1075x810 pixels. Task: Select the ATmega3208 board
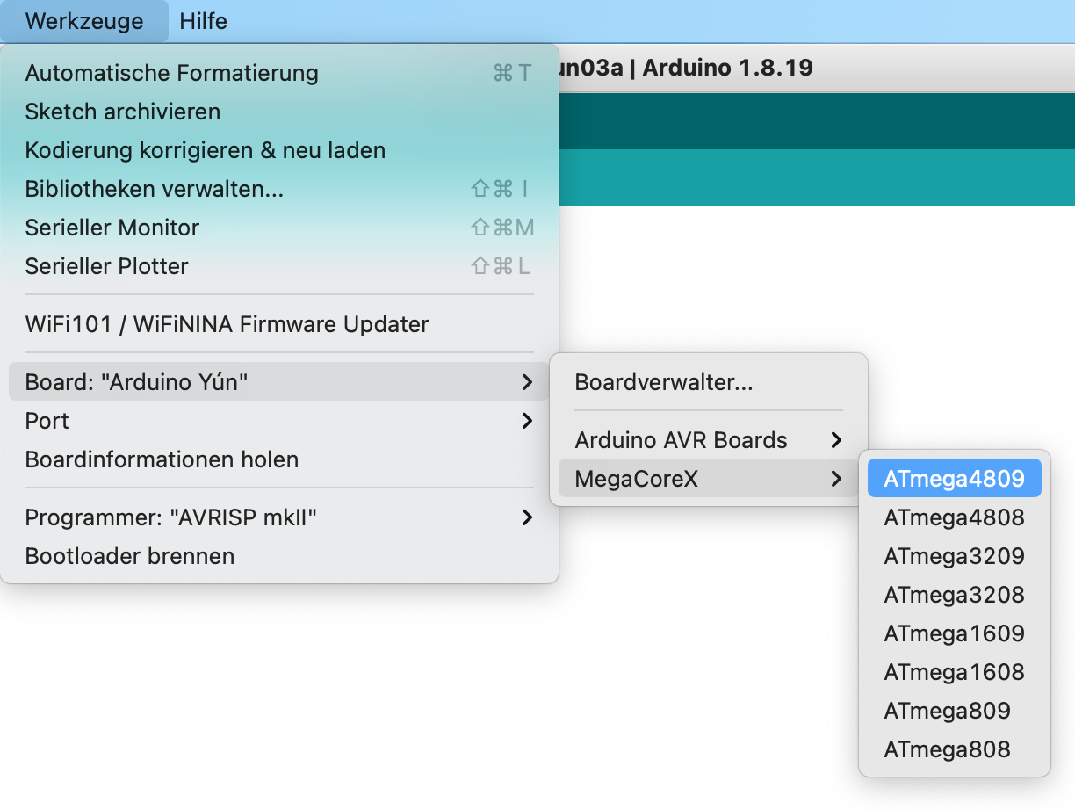tap(955, 595)
